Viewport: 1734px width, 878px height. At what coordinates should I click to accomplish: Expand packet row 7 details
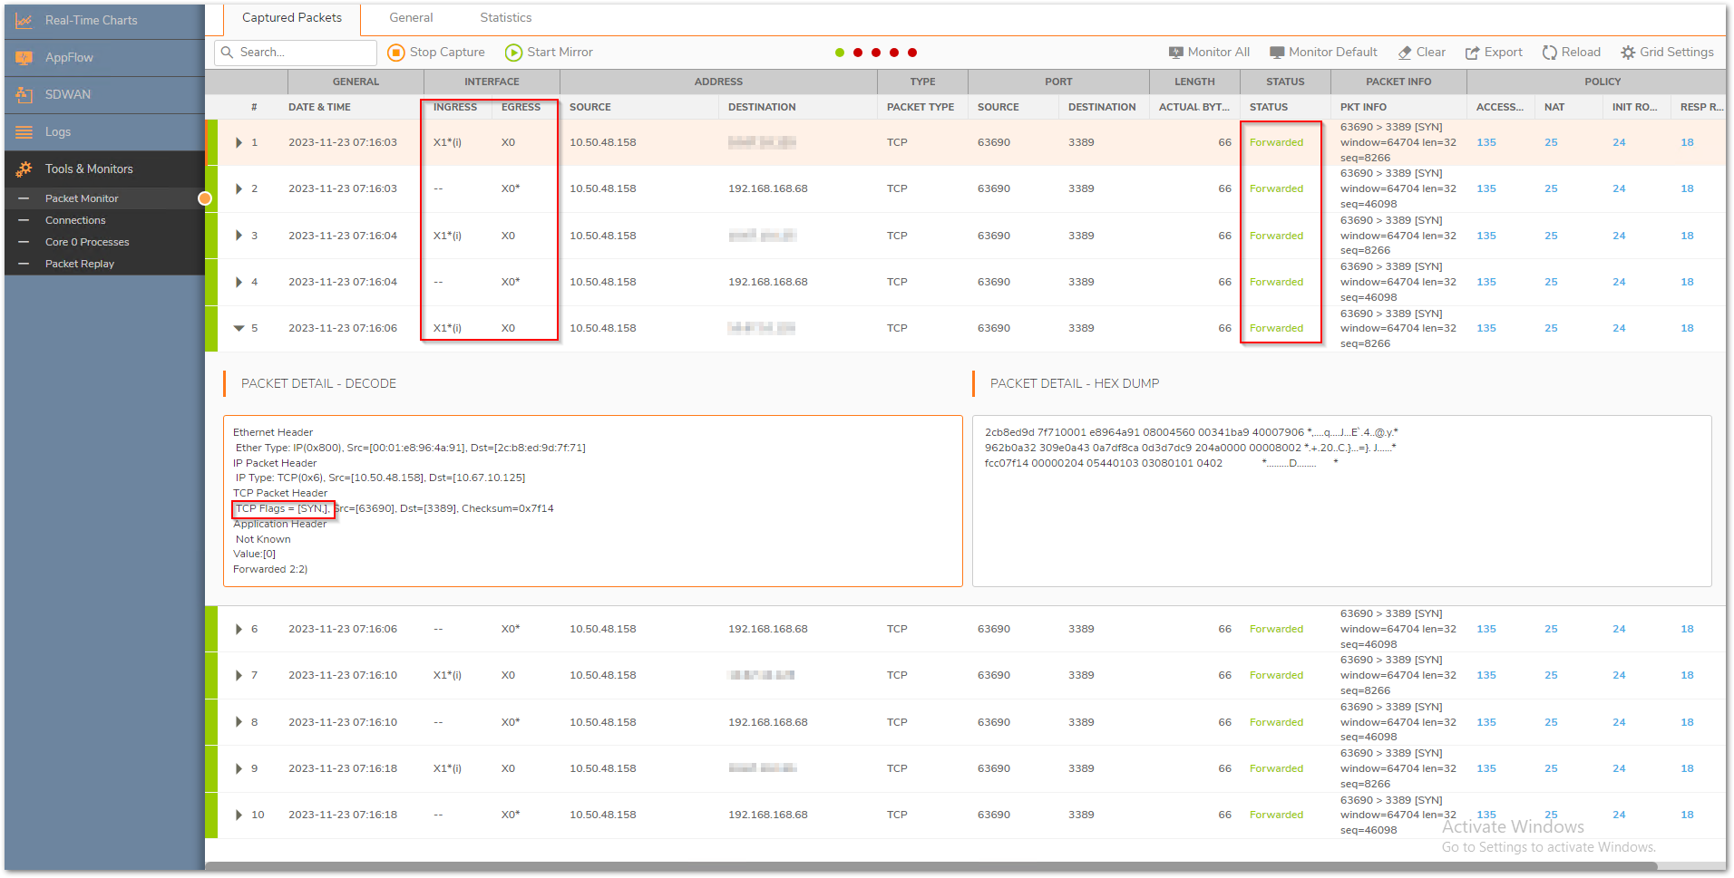point(239,675)
